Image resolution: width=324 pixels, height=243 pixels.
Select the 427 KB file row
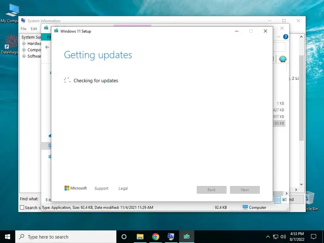[278, 110]
